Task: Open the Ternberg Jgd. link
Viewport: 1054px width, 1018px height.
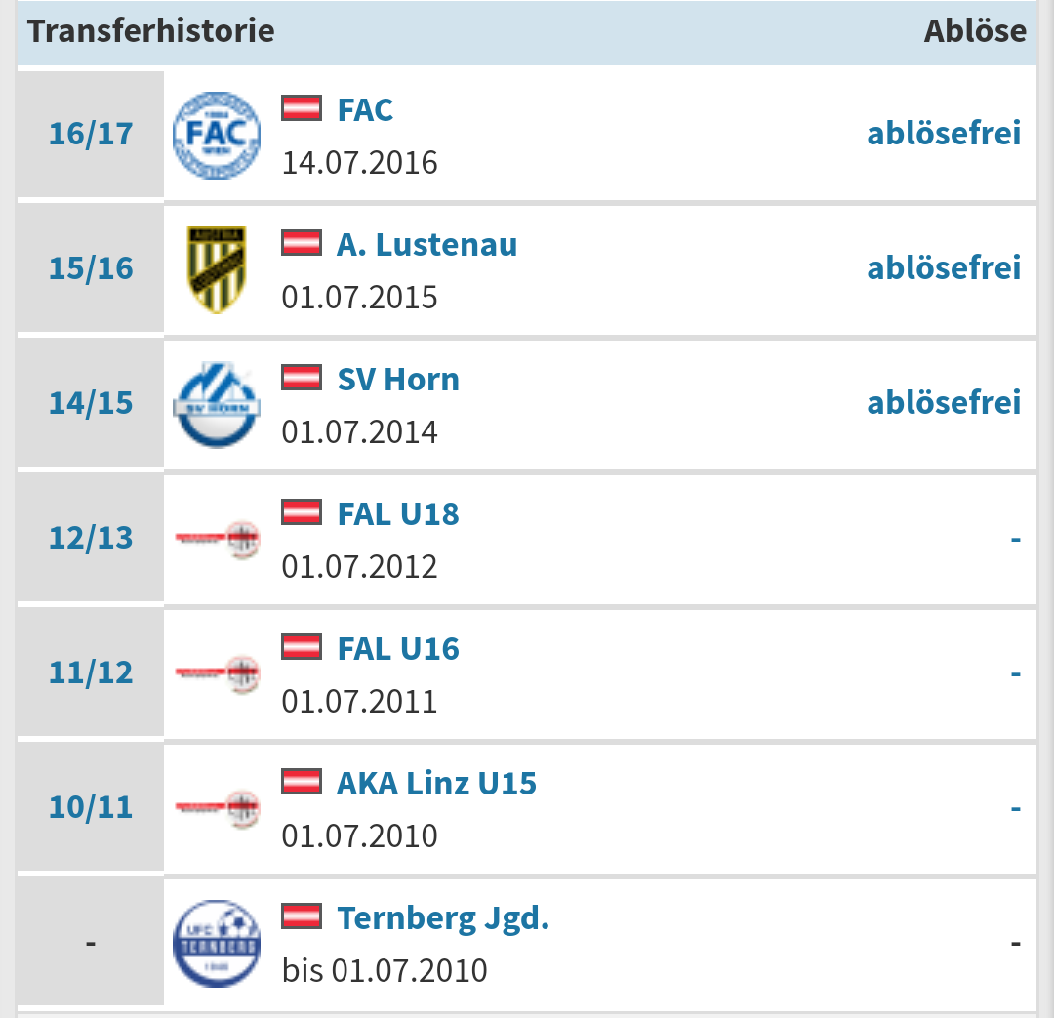Action: (443, 918)
